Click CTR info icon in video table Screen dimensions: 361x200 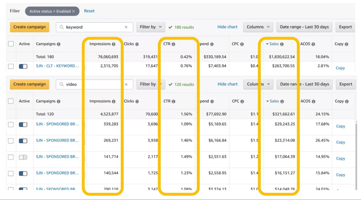(x=173, y=102)
